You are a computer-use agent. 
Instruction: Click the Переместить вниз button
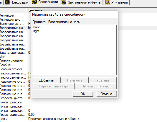96,86
